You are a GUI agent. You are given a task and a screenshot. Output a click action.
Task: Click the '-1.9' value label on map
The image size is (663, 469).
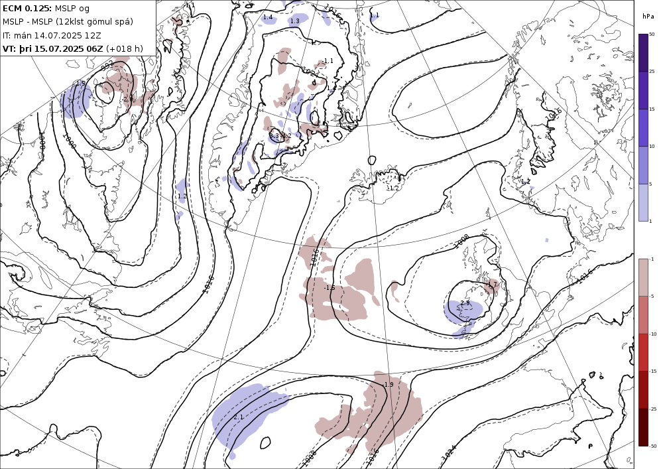tap(388, 384)
